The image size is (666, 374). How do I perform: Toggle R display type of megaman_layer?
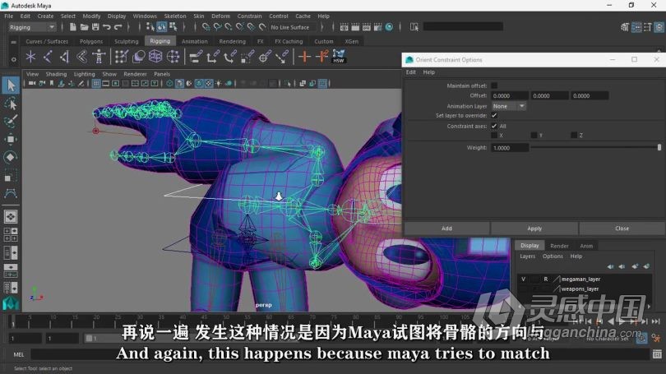(546, 279)
